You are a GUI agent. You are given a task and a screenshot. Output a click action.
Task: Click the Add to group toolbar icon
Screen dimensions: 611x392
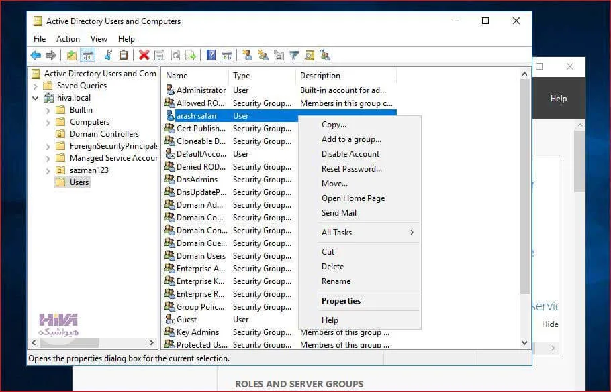pos(324,55)
